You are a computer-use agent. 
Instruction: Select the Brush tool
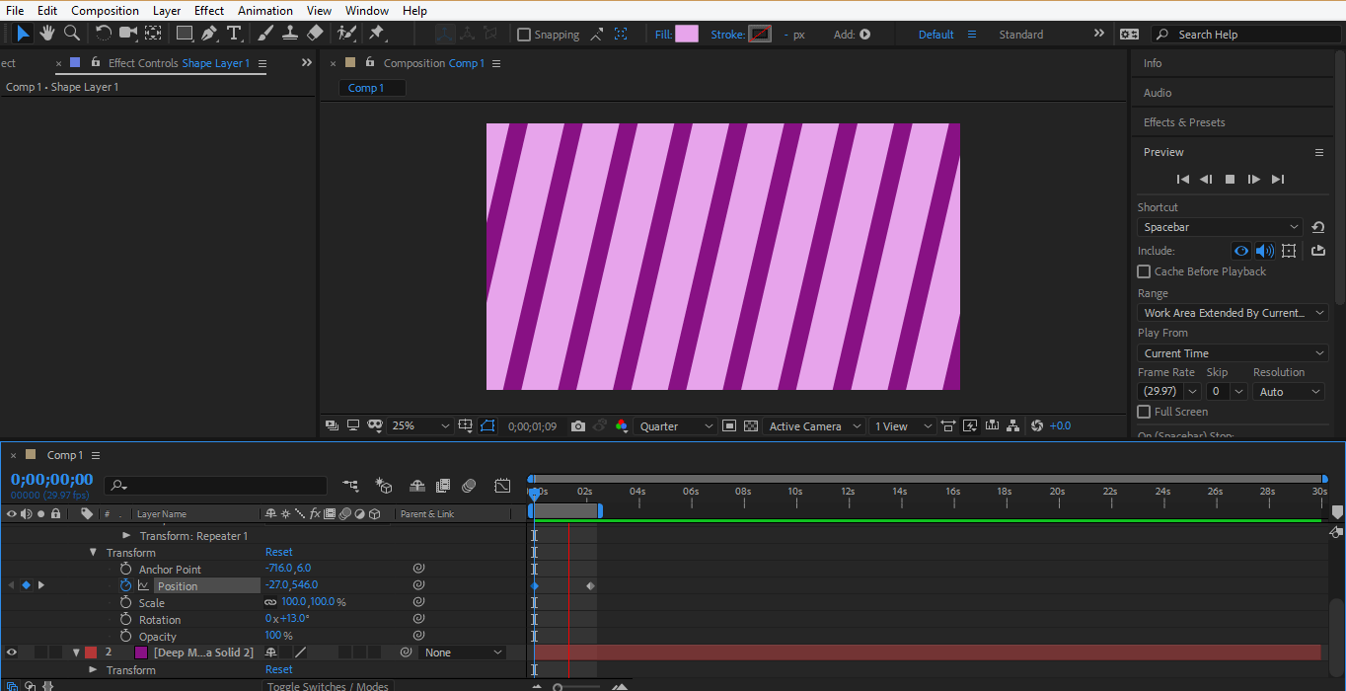(x=265, y=34)
